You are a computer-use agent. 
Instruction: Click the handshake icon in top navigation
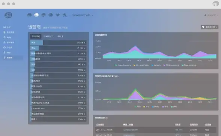[x=58, y=15]
